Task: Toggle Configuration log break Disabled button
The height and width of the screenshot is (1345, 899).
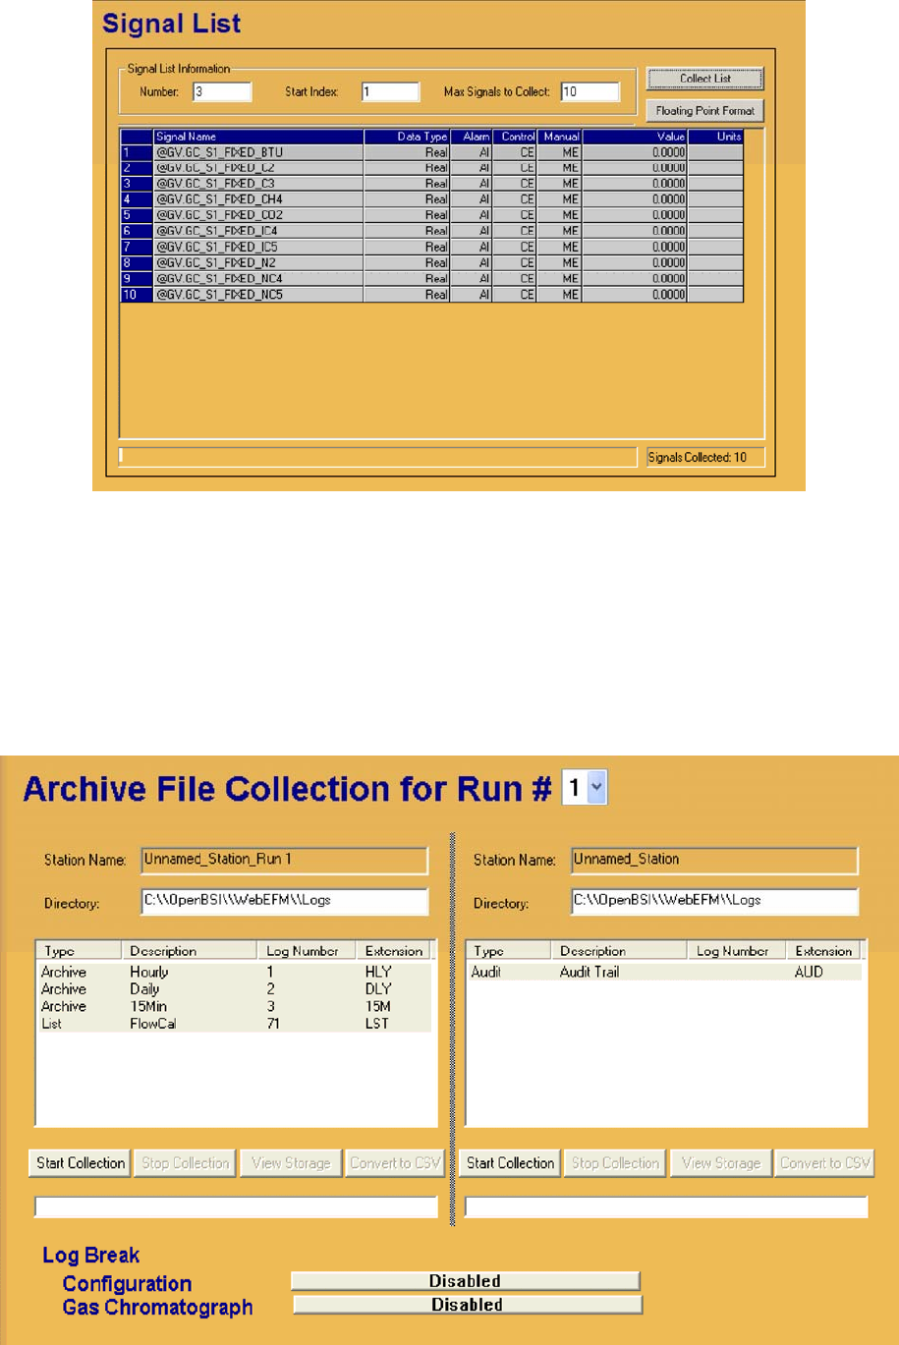Action: coord(466,1281)
